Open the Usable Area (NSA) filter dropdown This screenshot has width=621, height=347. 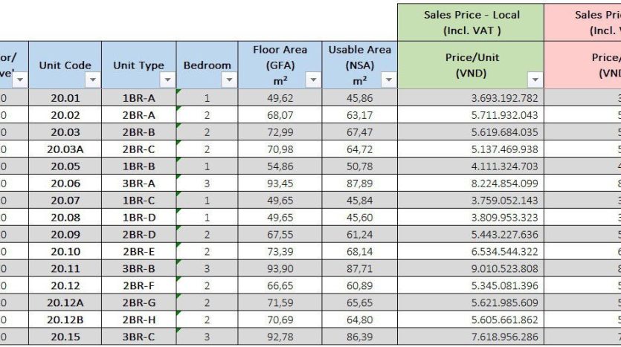[x=388, y=80]
